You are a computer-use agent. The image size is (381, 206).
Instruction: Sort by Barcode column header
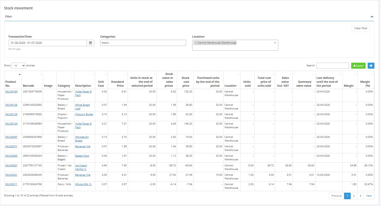[x=32, y=80]
